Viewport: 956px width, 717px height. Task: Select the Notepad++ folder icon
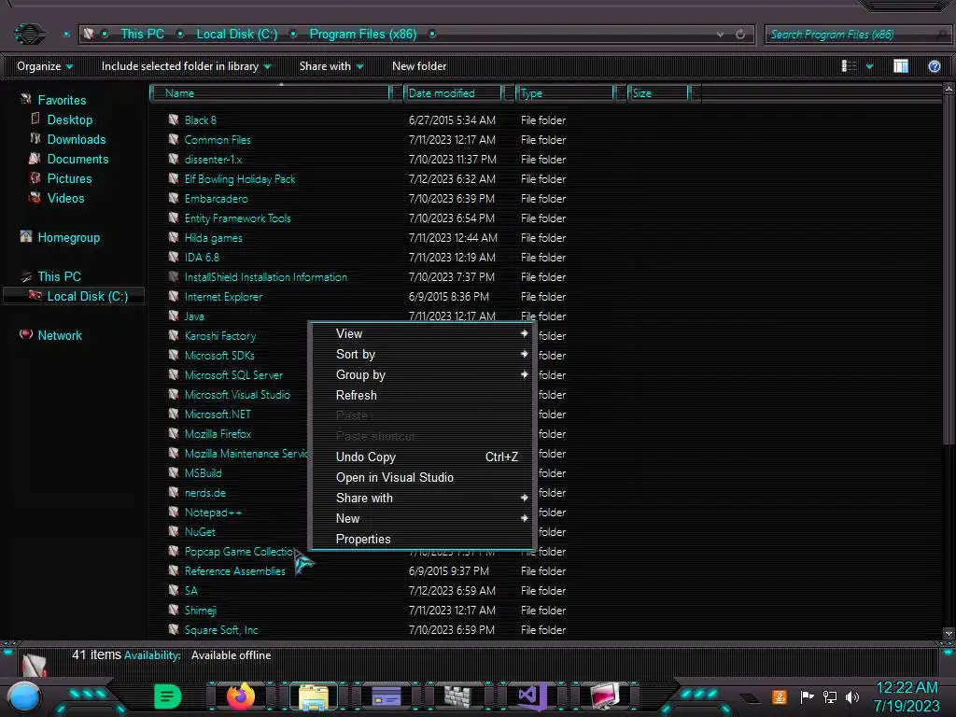(x=174, y=512)
